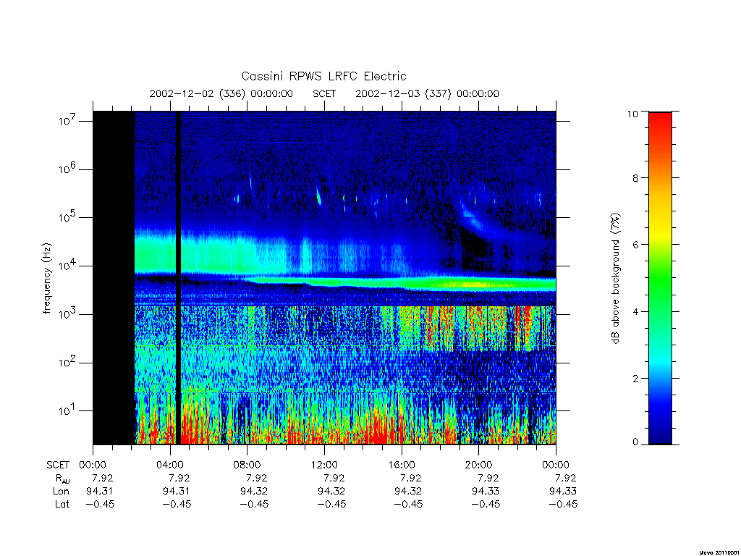Select the end date '2002-12-03 (337) 00:00:00'
Viewport: 741px width, 556px height.
pyautogui.click(x=427, y=93)
